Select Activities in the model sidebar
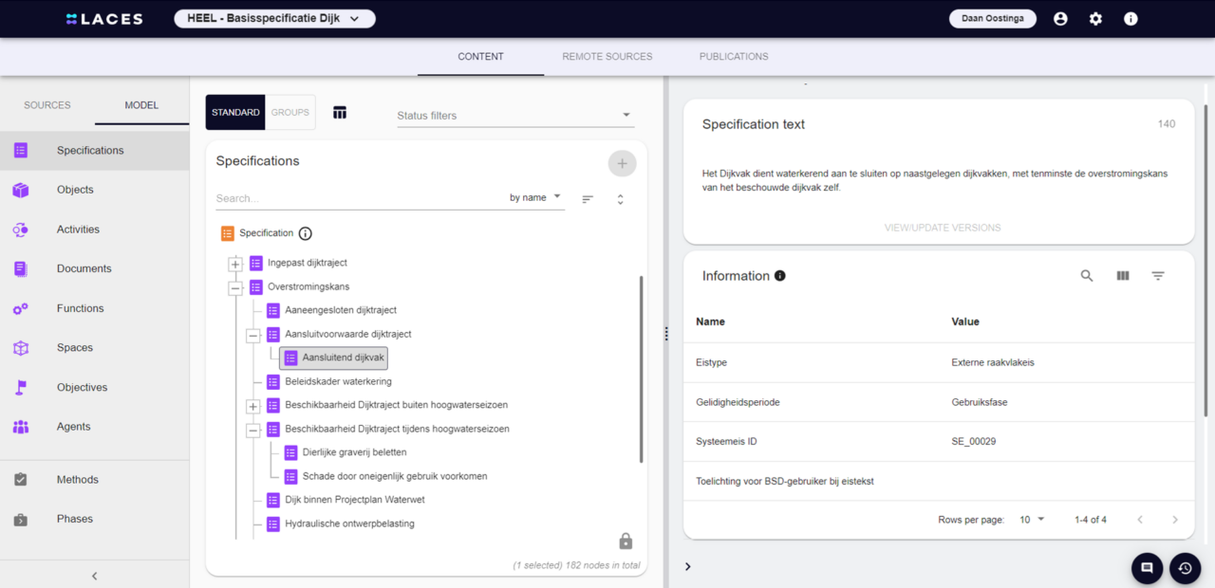This screenshot has width=1215, height=588. 78,229
